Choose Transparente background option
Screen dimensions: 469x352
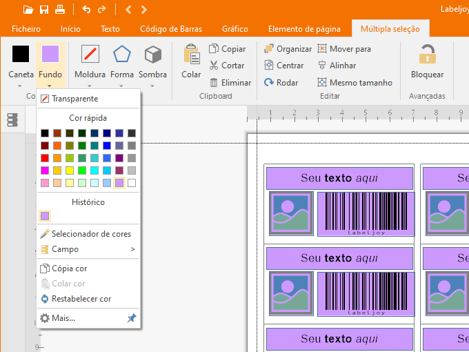pyautogui.click(x=88, y=99)
